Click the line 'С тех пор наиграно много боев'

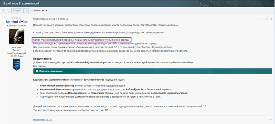coord(99,33)
